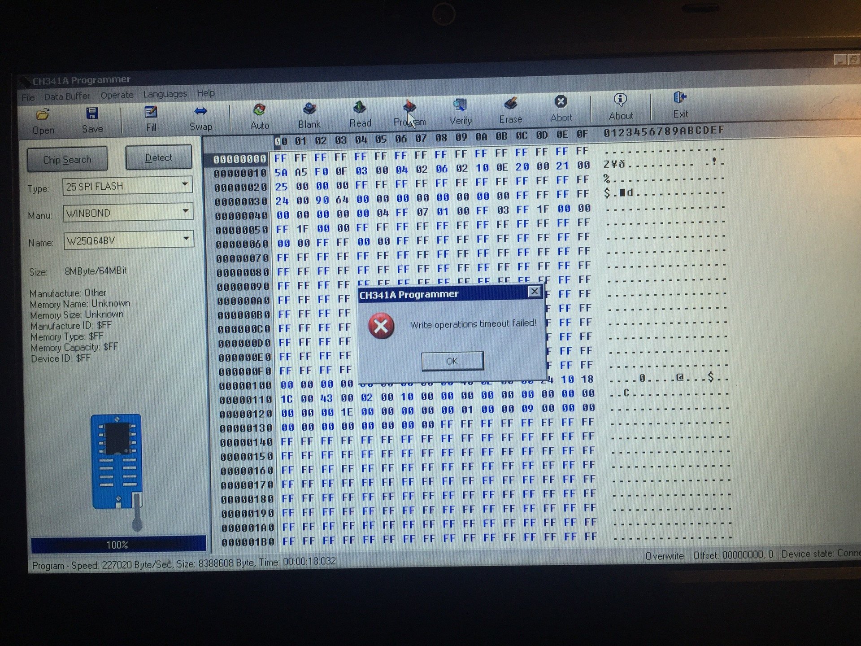
Task: Close the CH341A Programmer error dialog
Action: pyautogui.click(x=534, y=292)
